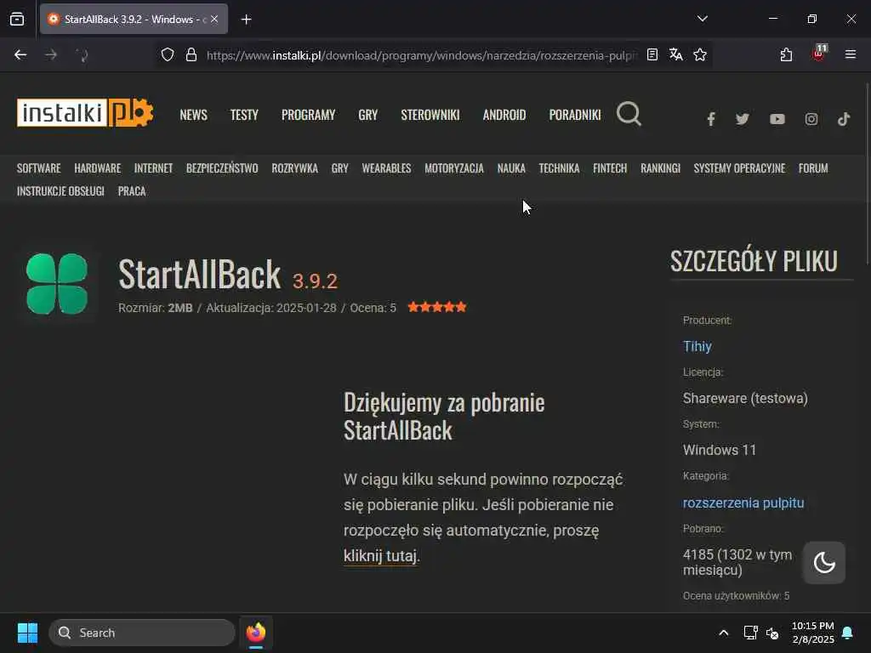Open the ANDROID menu item

504,115
